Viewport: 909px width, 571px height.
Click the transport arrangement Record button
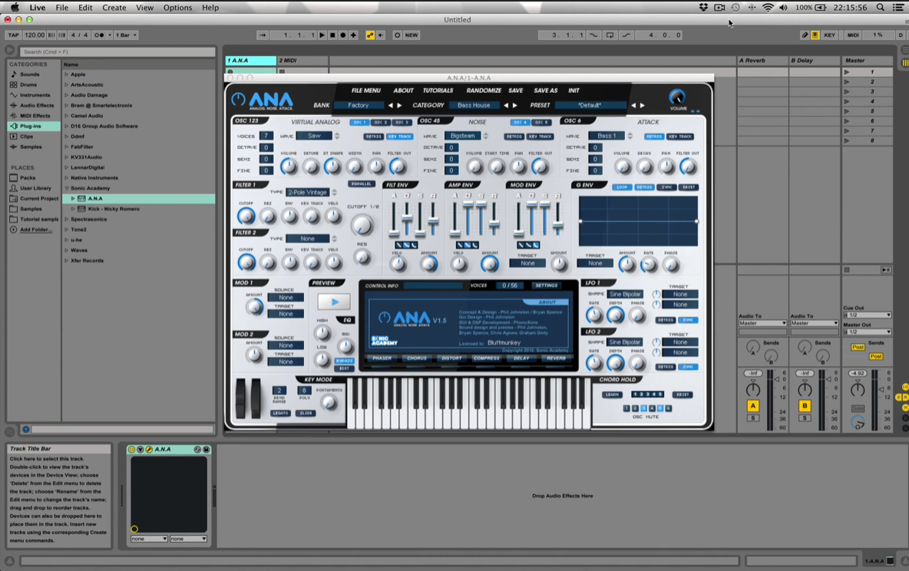pos(342,35)
